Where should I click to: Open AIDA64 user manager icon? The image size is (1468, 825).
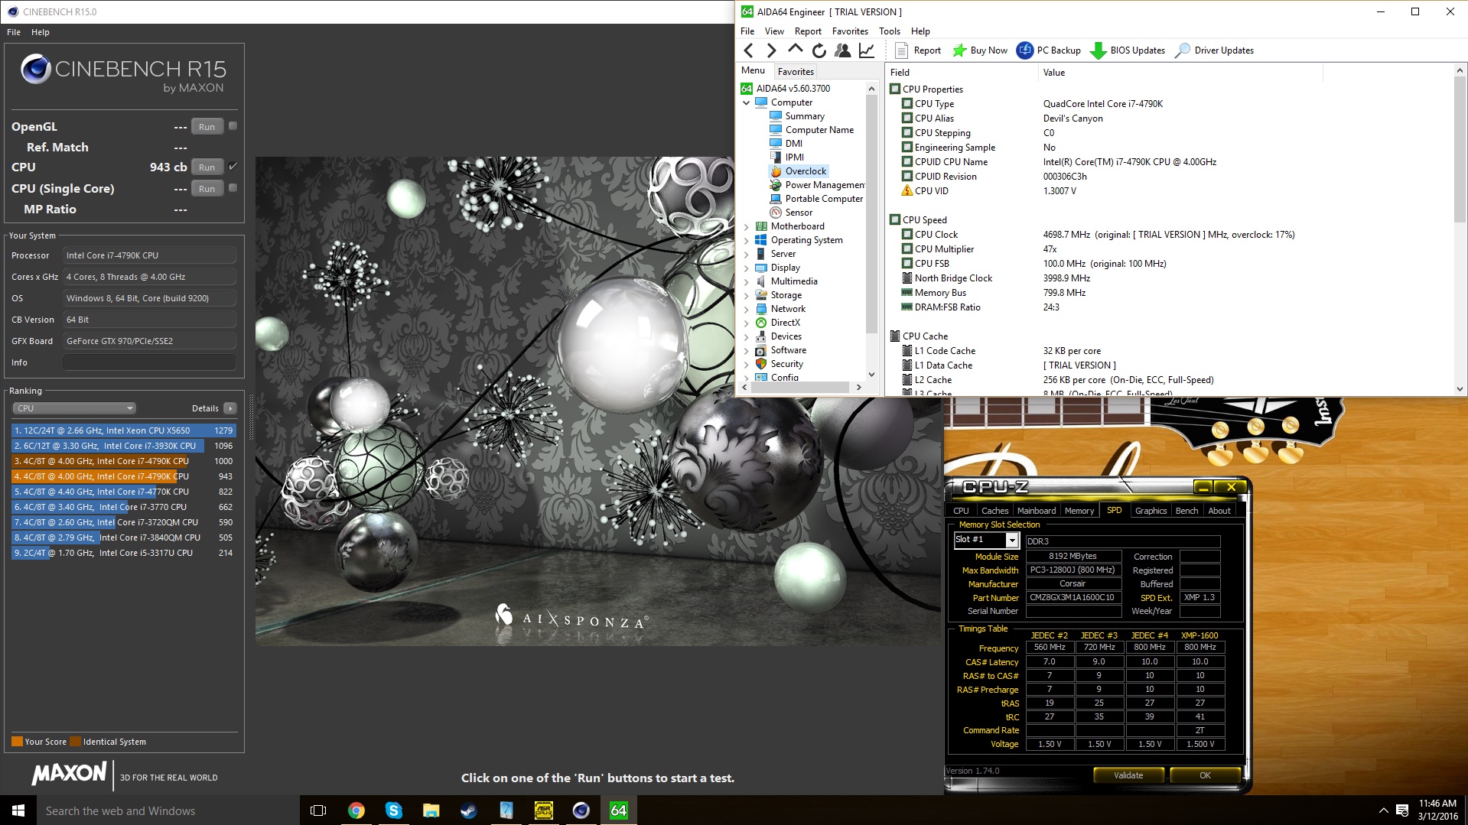click(842, 50)
